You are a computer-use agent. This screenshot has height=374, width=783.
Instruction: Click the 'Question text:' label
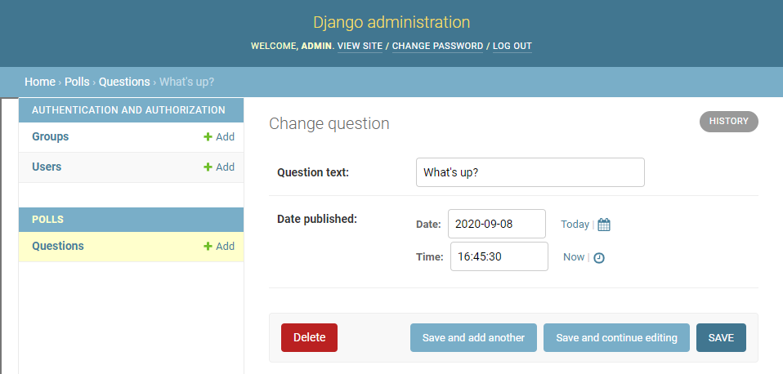pos(313,172)
